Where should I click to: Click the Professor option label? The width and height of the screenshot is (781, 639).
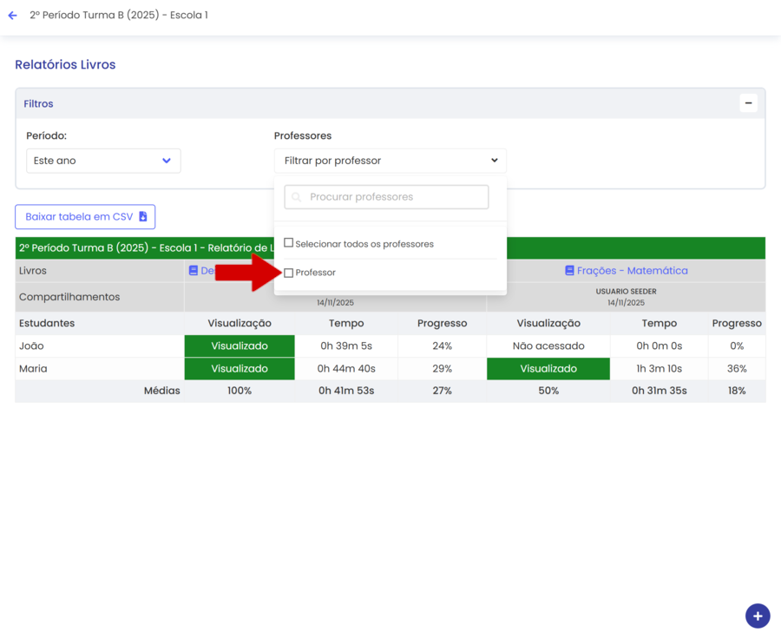tap(315, 273)
